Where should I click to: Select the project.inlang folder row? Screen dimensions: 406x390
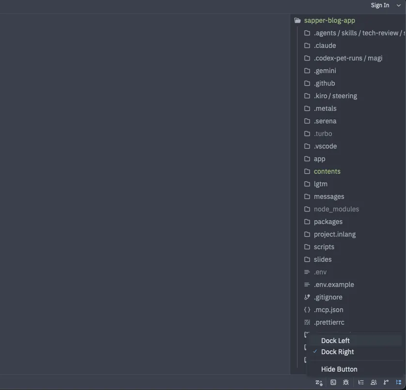(x=348, y=234)
